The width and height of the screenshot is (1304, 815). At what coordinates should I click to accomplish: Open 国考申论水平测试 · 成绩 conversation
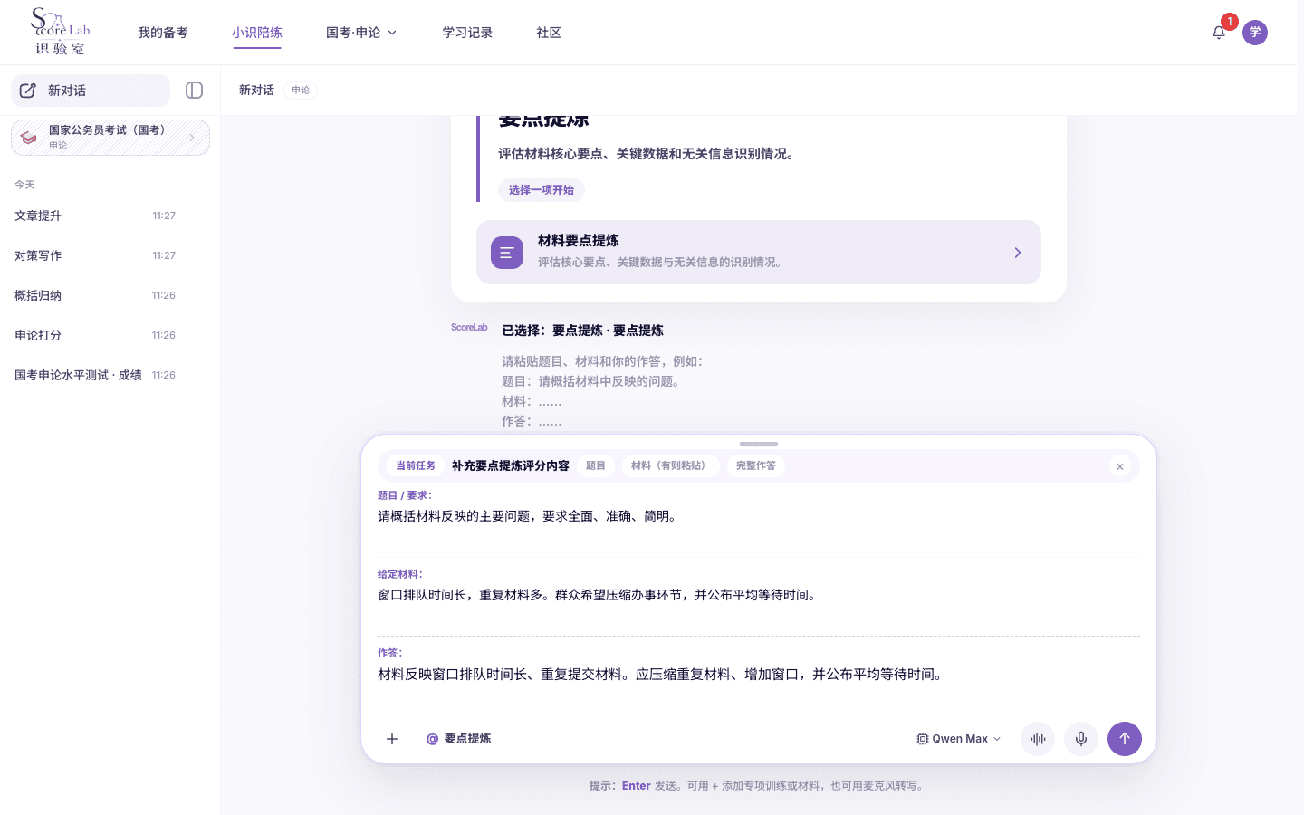[95, 375]
